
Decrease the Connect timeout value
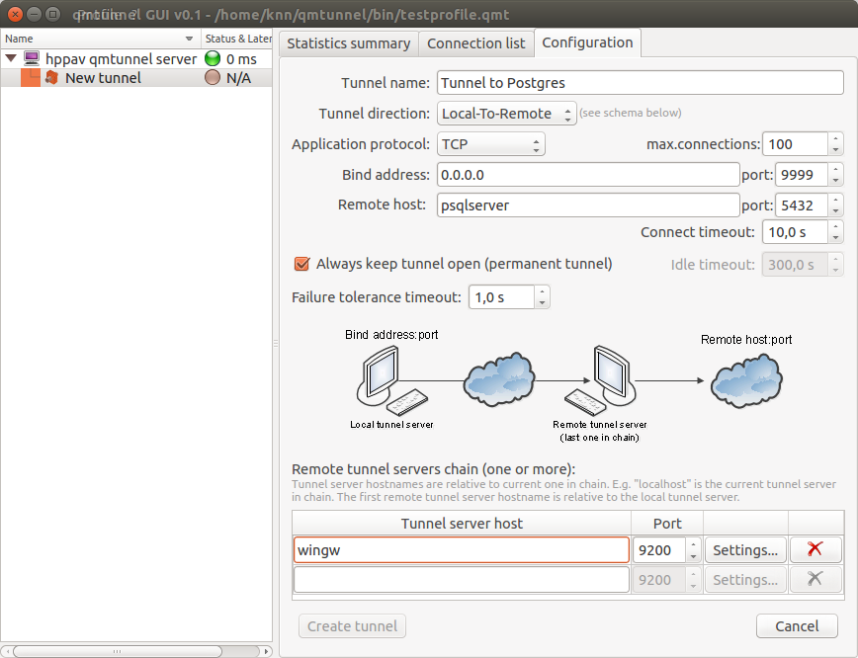pos(835,238)
